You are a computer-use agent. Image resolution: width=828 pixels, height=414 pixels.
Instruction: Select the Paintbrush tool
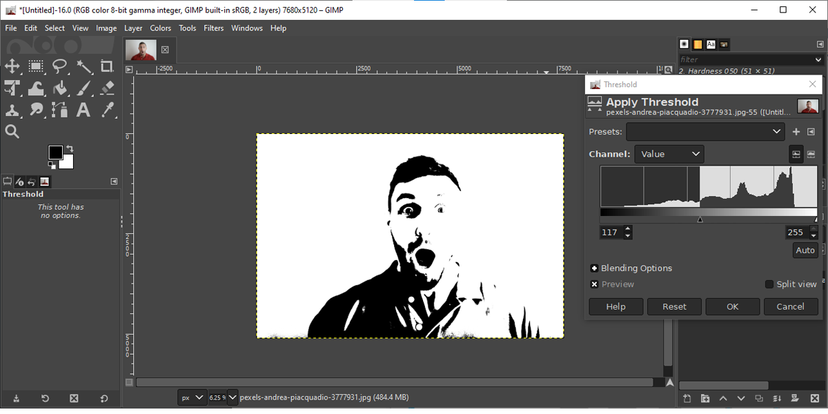[x=83, y=88]
